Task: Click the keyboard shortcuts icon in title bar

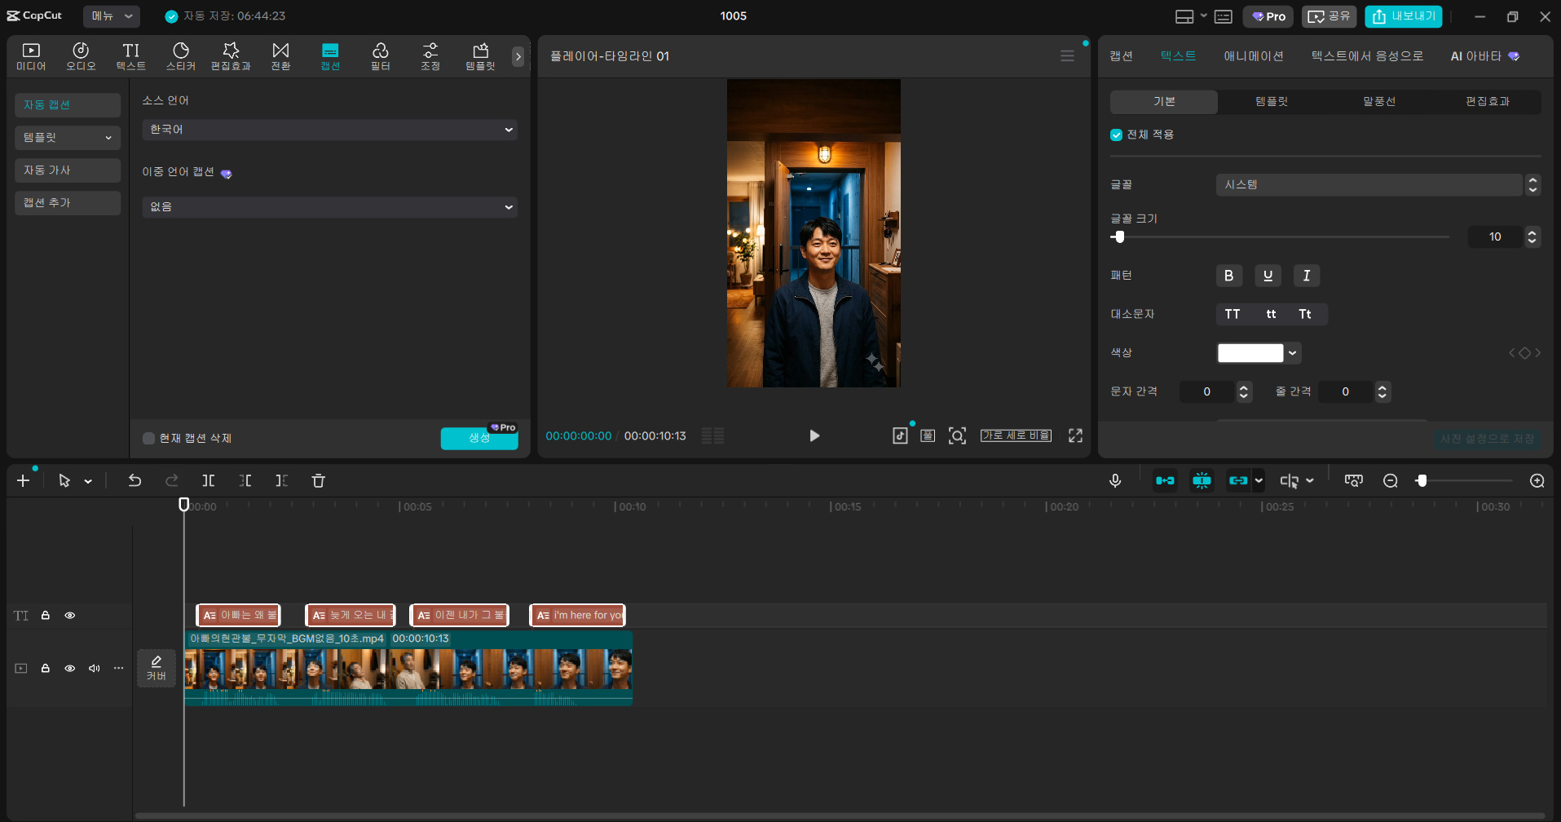Action: point(1224,16)
